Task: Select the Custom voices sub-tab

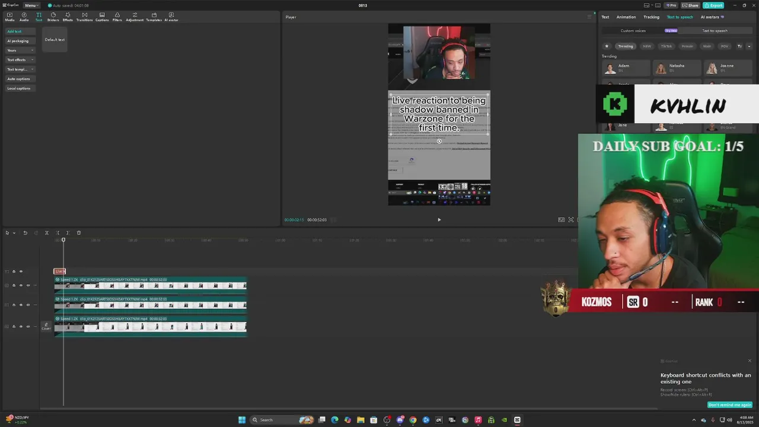Action: click(633, 31)
